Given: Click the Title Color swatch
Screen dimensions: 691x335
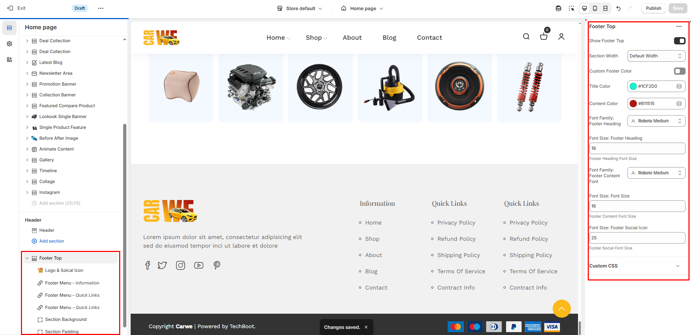Looking at the screenshot, I should click(633, 86).
